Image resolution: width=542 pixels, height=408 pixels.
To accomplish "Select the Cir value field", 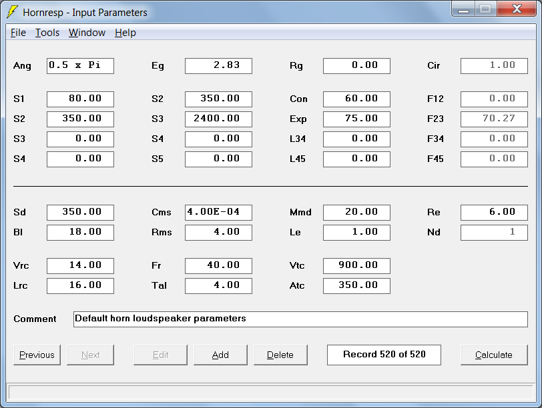I will pos(495,66).
